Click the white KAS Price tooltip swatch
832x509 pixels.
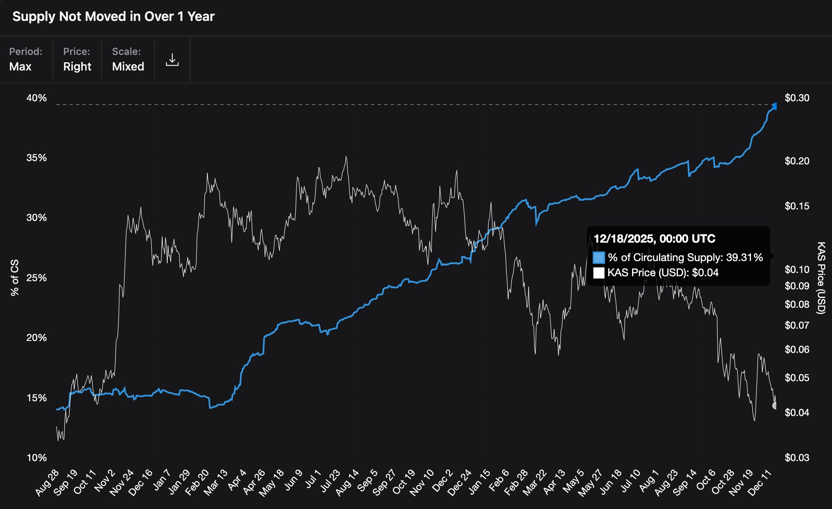click(599, 273)
